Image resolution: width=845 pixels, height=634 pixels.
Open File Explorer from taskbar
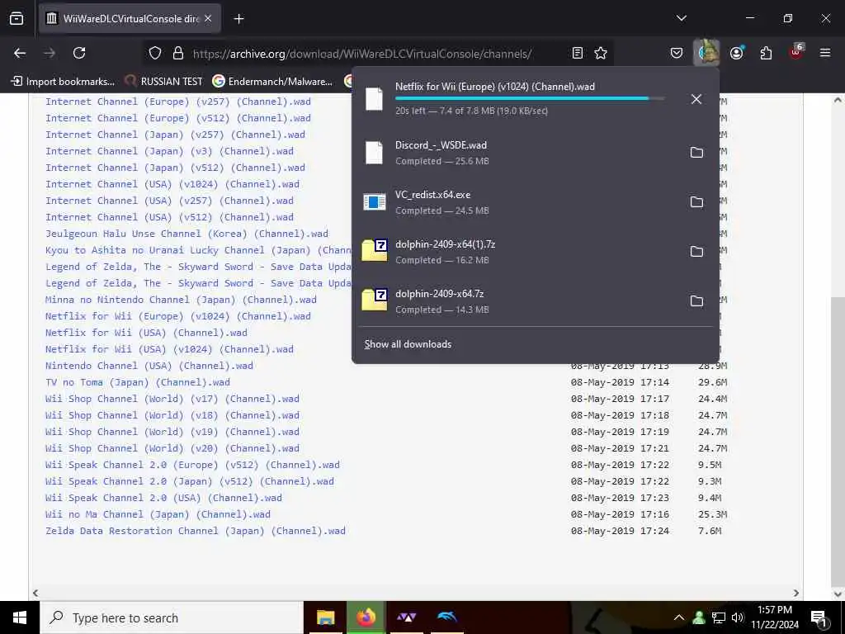click(x=325, y=617)
